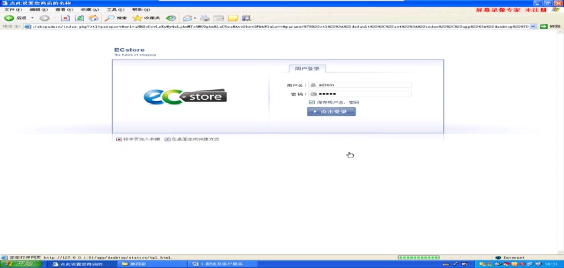Screen dimensions: 564x268
Task: Open the 配送及客户服务 taskbar window
Action: [223, 264]
